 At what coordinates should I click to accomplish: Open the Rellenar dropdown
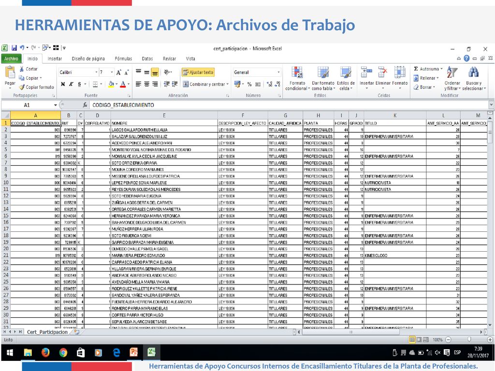coord(426,78)
